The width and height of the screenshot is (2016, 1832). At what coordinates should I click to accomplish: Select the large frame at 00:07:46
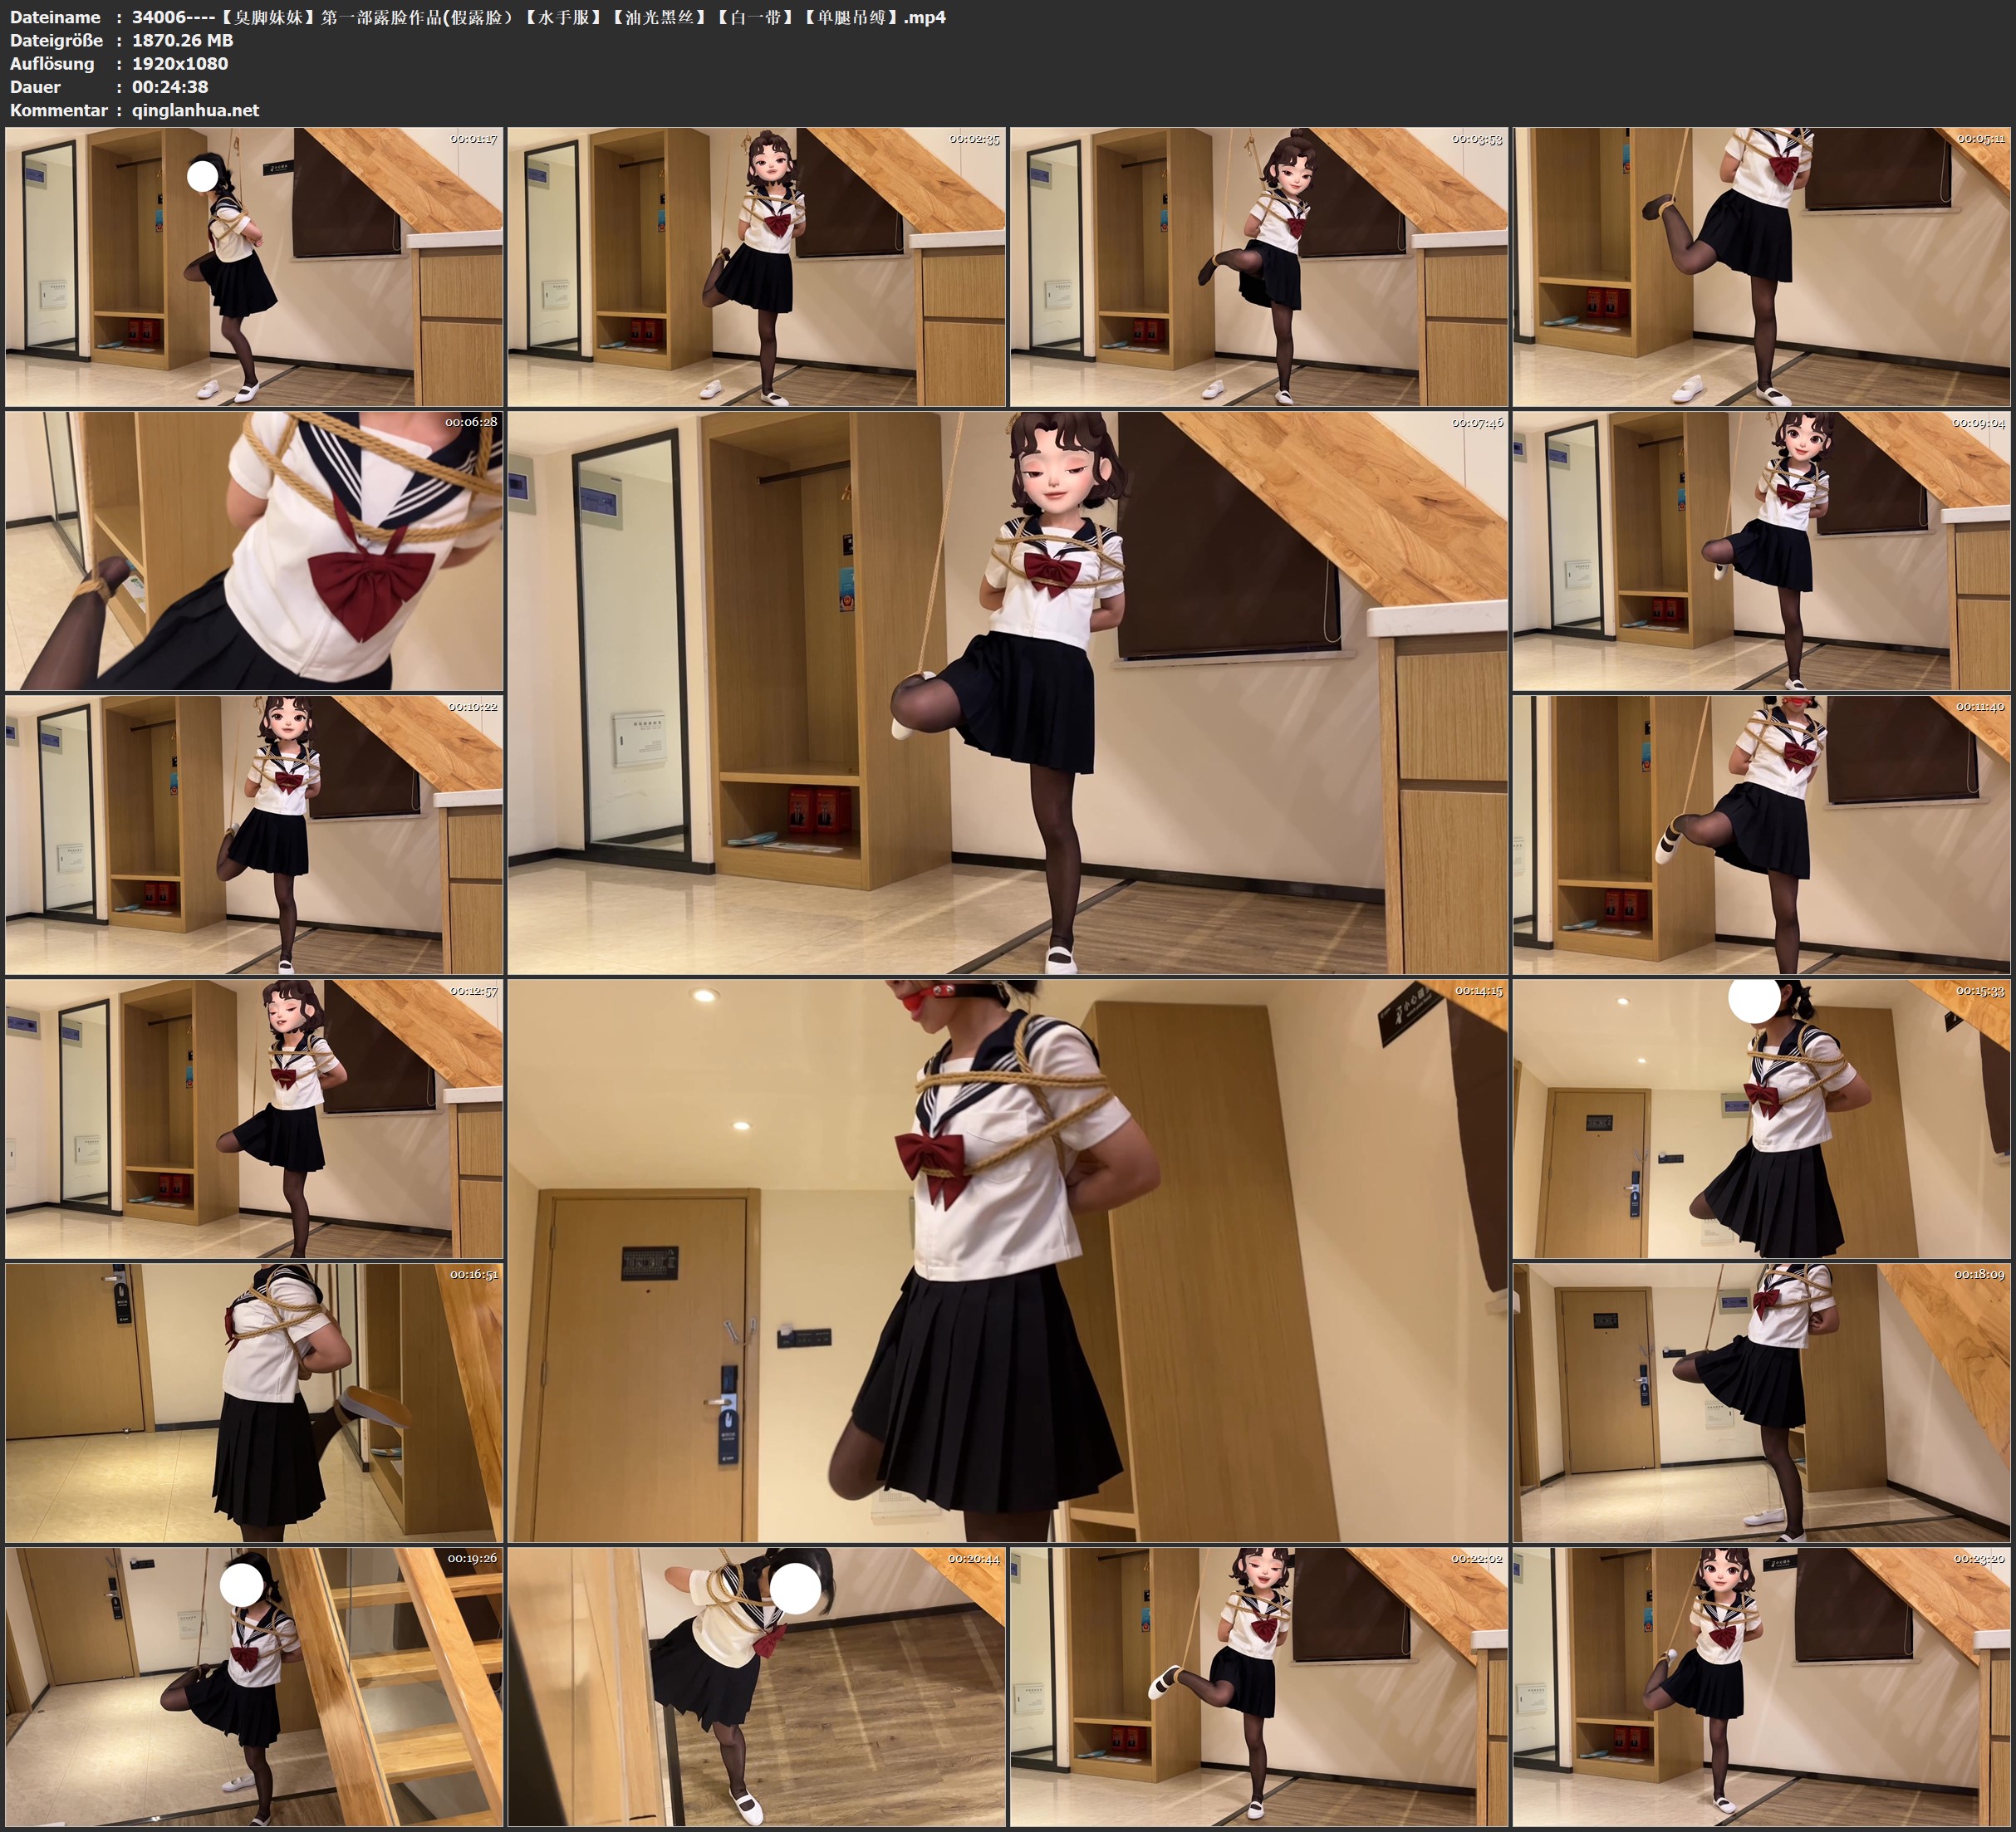[x=1007, y=693]
